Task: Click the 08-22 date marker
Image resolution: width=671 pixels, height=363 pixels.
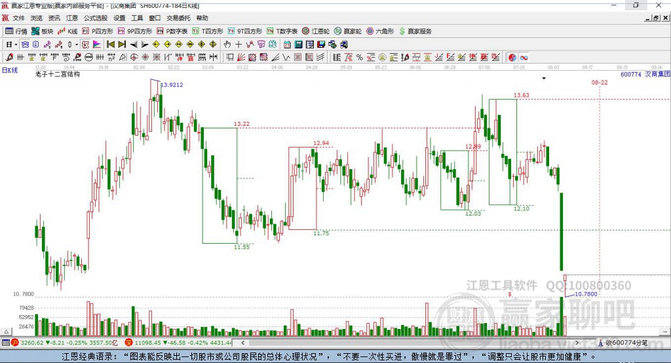Action: 600,82
